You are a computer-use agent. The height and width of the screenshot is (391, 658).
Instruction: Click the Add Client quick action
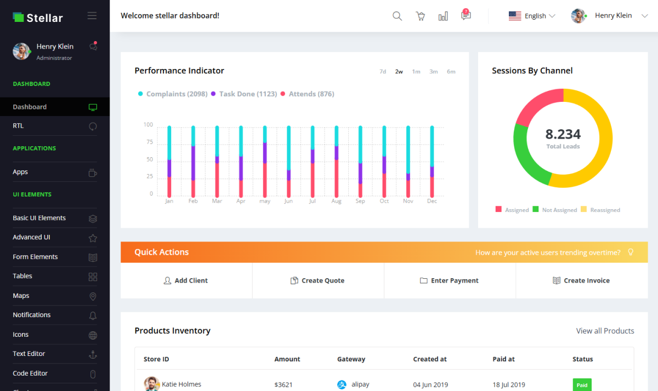click(x=186, y=280)
